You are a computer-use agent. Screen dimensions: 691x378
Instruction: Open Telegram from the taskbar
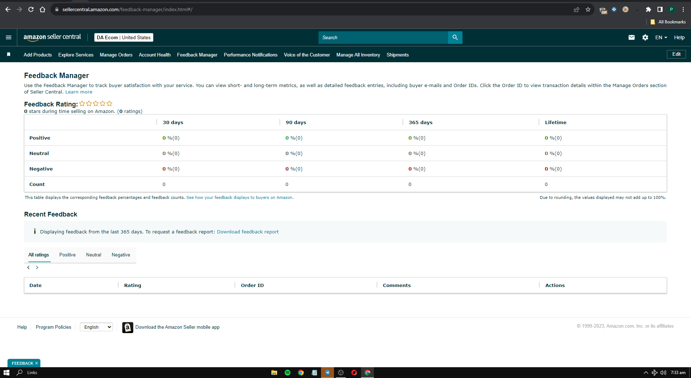[328, 373]
